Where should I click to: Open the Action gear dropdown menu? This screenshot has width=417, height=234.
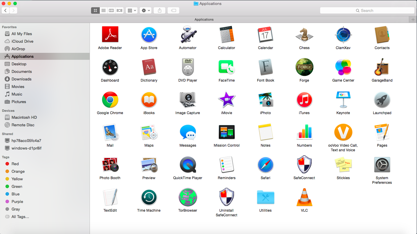click(x=146, y=10)
